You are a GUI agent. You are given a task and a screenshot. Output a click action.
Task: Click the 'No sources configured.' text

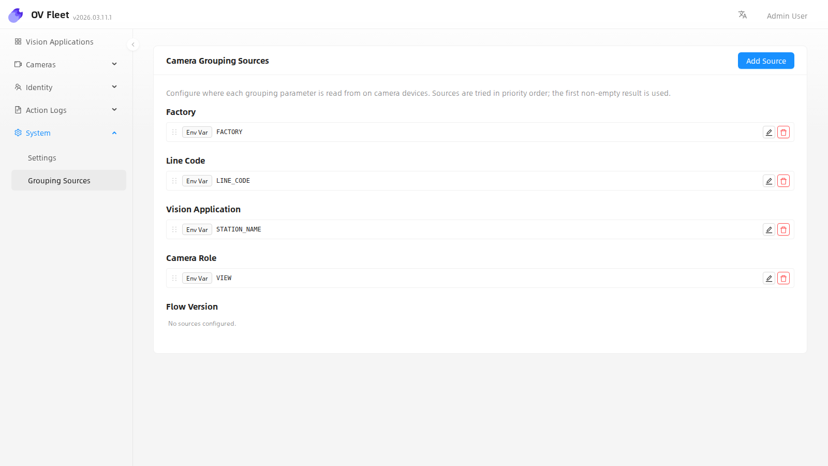tap(202, 324)
